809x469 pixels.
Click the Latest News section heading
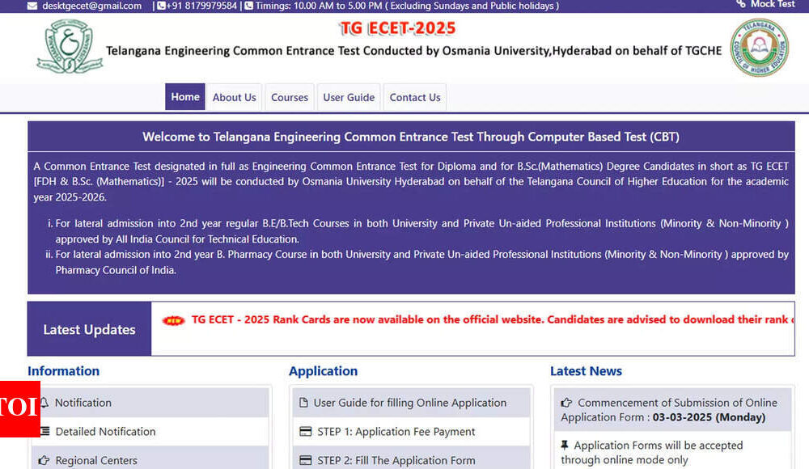point(586,371)
